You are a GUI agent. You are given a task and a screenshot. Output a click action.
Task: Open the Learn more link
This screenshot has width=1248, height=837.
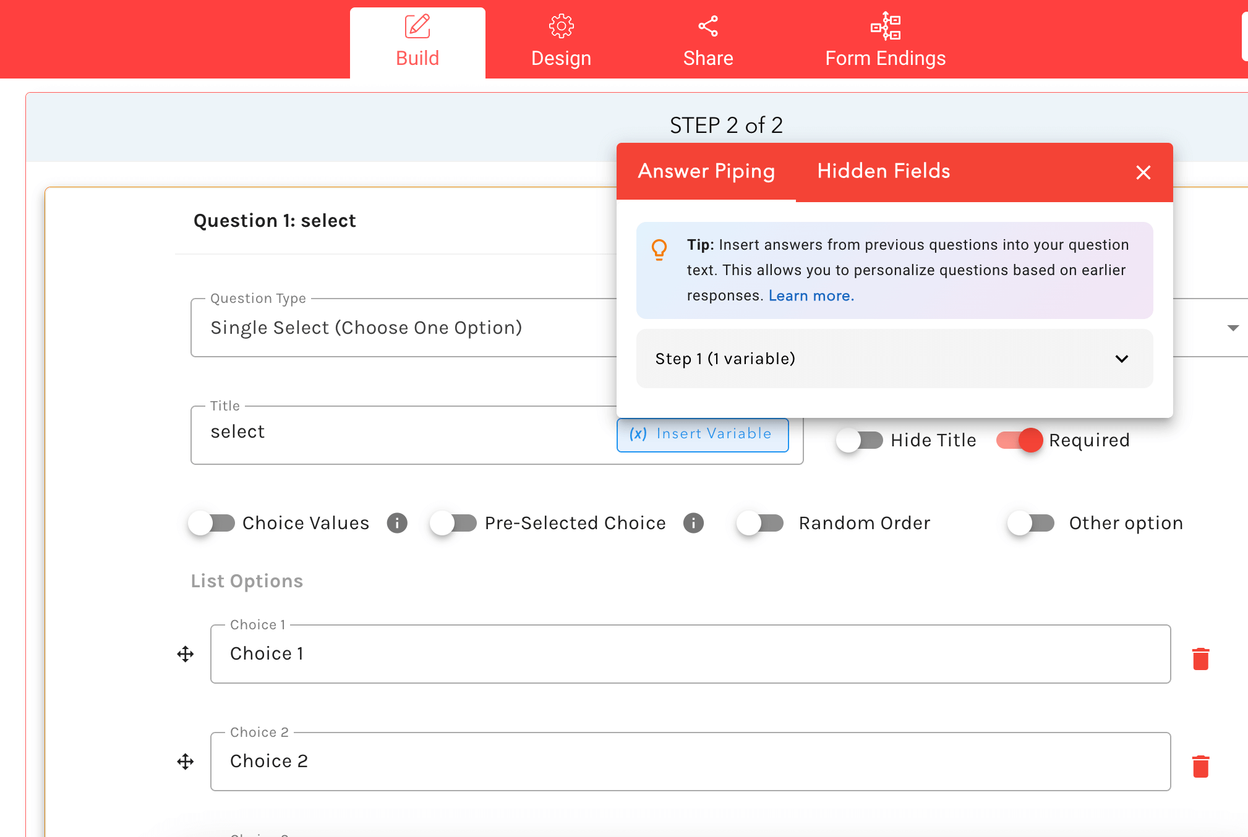coord(811,296)
